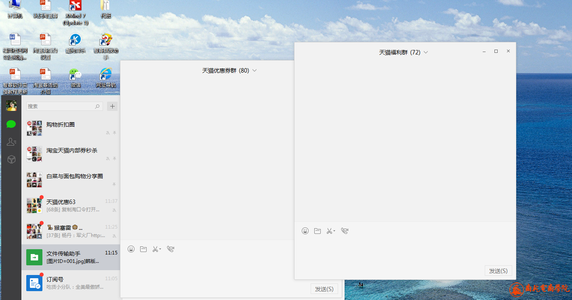Click the 淘宝天猫内部券秒杀 group avatar thumbnail

point(34,154)
